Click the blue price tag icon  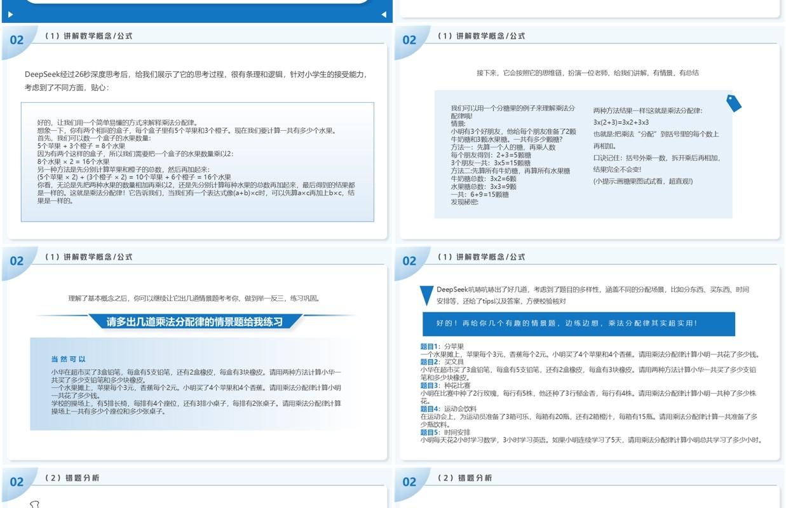(734, 103)
